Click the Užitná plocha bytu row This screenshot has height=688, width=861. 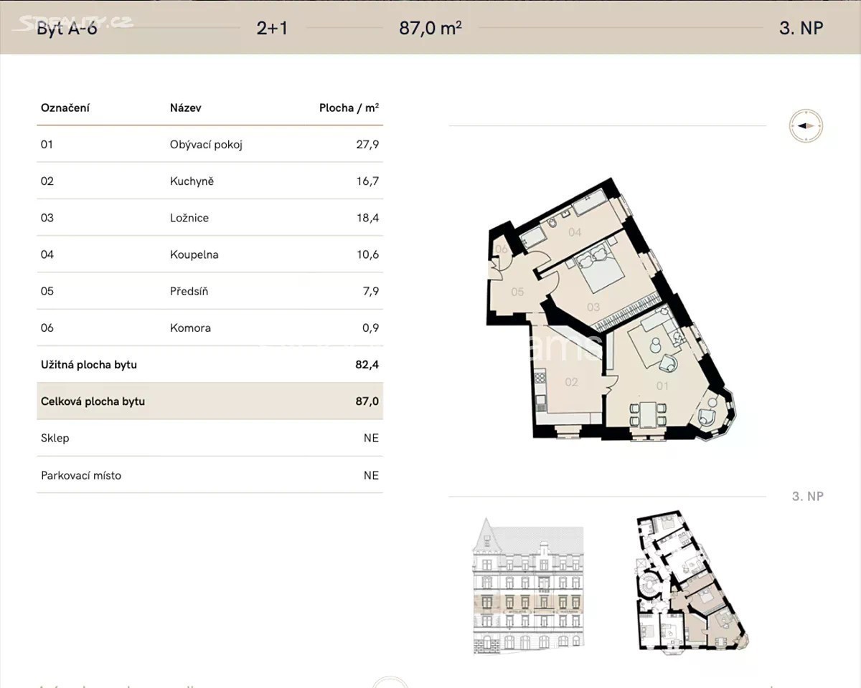pyautogui.click(x=210, y=365)
